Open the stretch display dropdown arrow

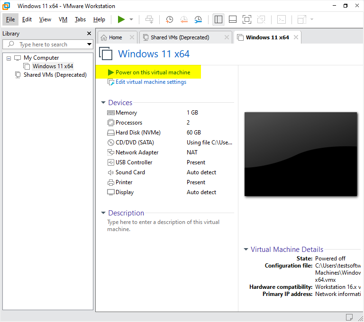pyautogui.click(x=312, y=19)
